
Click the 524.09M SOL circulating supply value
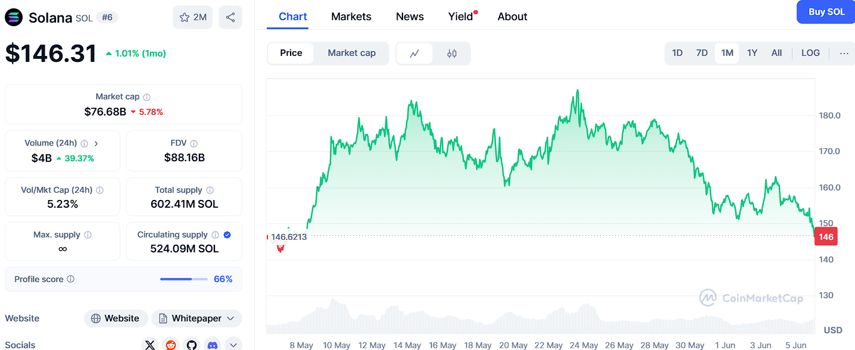(x=185, y=249)
